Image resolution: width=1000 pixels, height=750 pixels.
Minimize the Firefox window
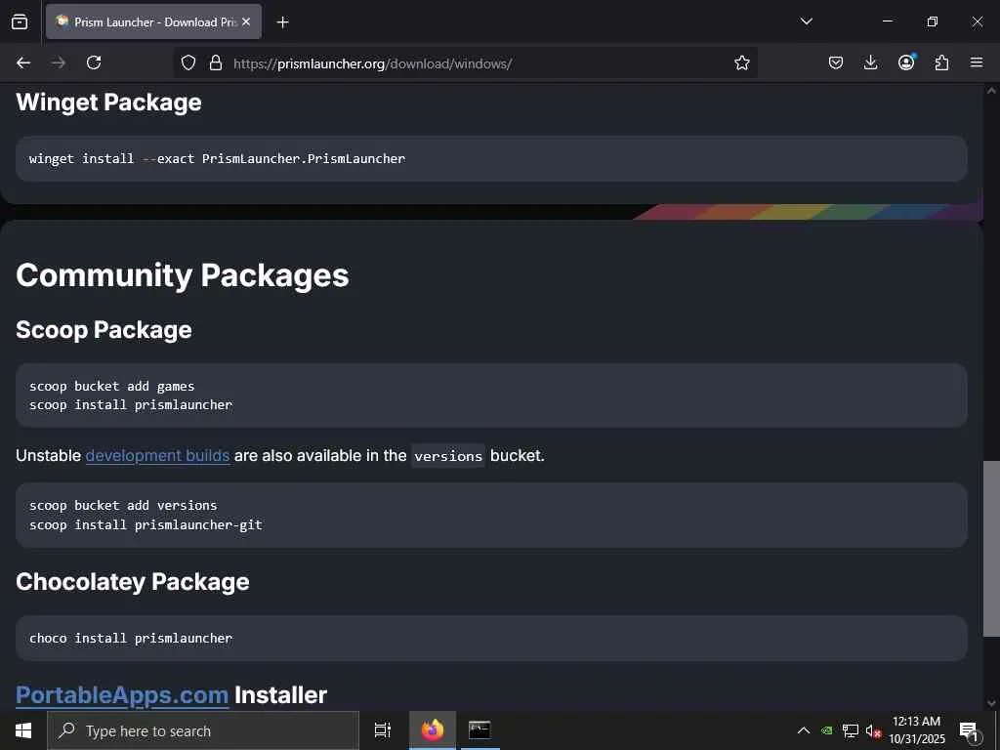[x=887, y=21]
